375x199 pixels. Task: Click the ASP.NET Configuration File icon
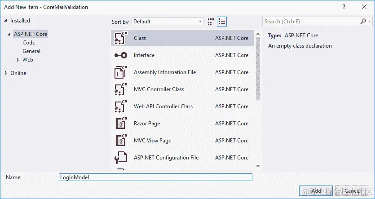(x=121, y=158)
